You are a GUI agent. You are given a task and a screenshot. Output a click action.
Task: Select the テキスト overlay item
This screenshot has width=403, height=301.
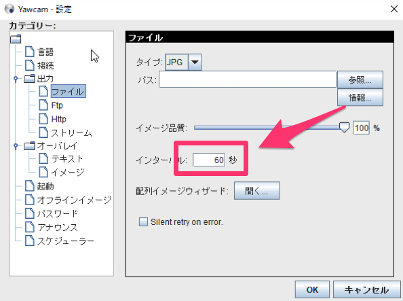[x=67, y=158]
